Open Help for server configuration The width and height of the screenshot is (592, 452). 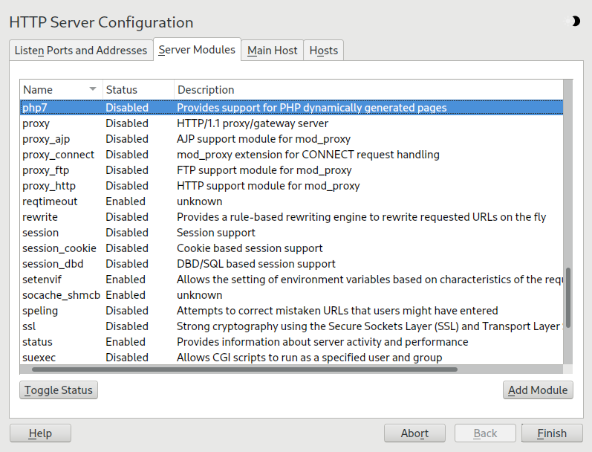[40, 433]
